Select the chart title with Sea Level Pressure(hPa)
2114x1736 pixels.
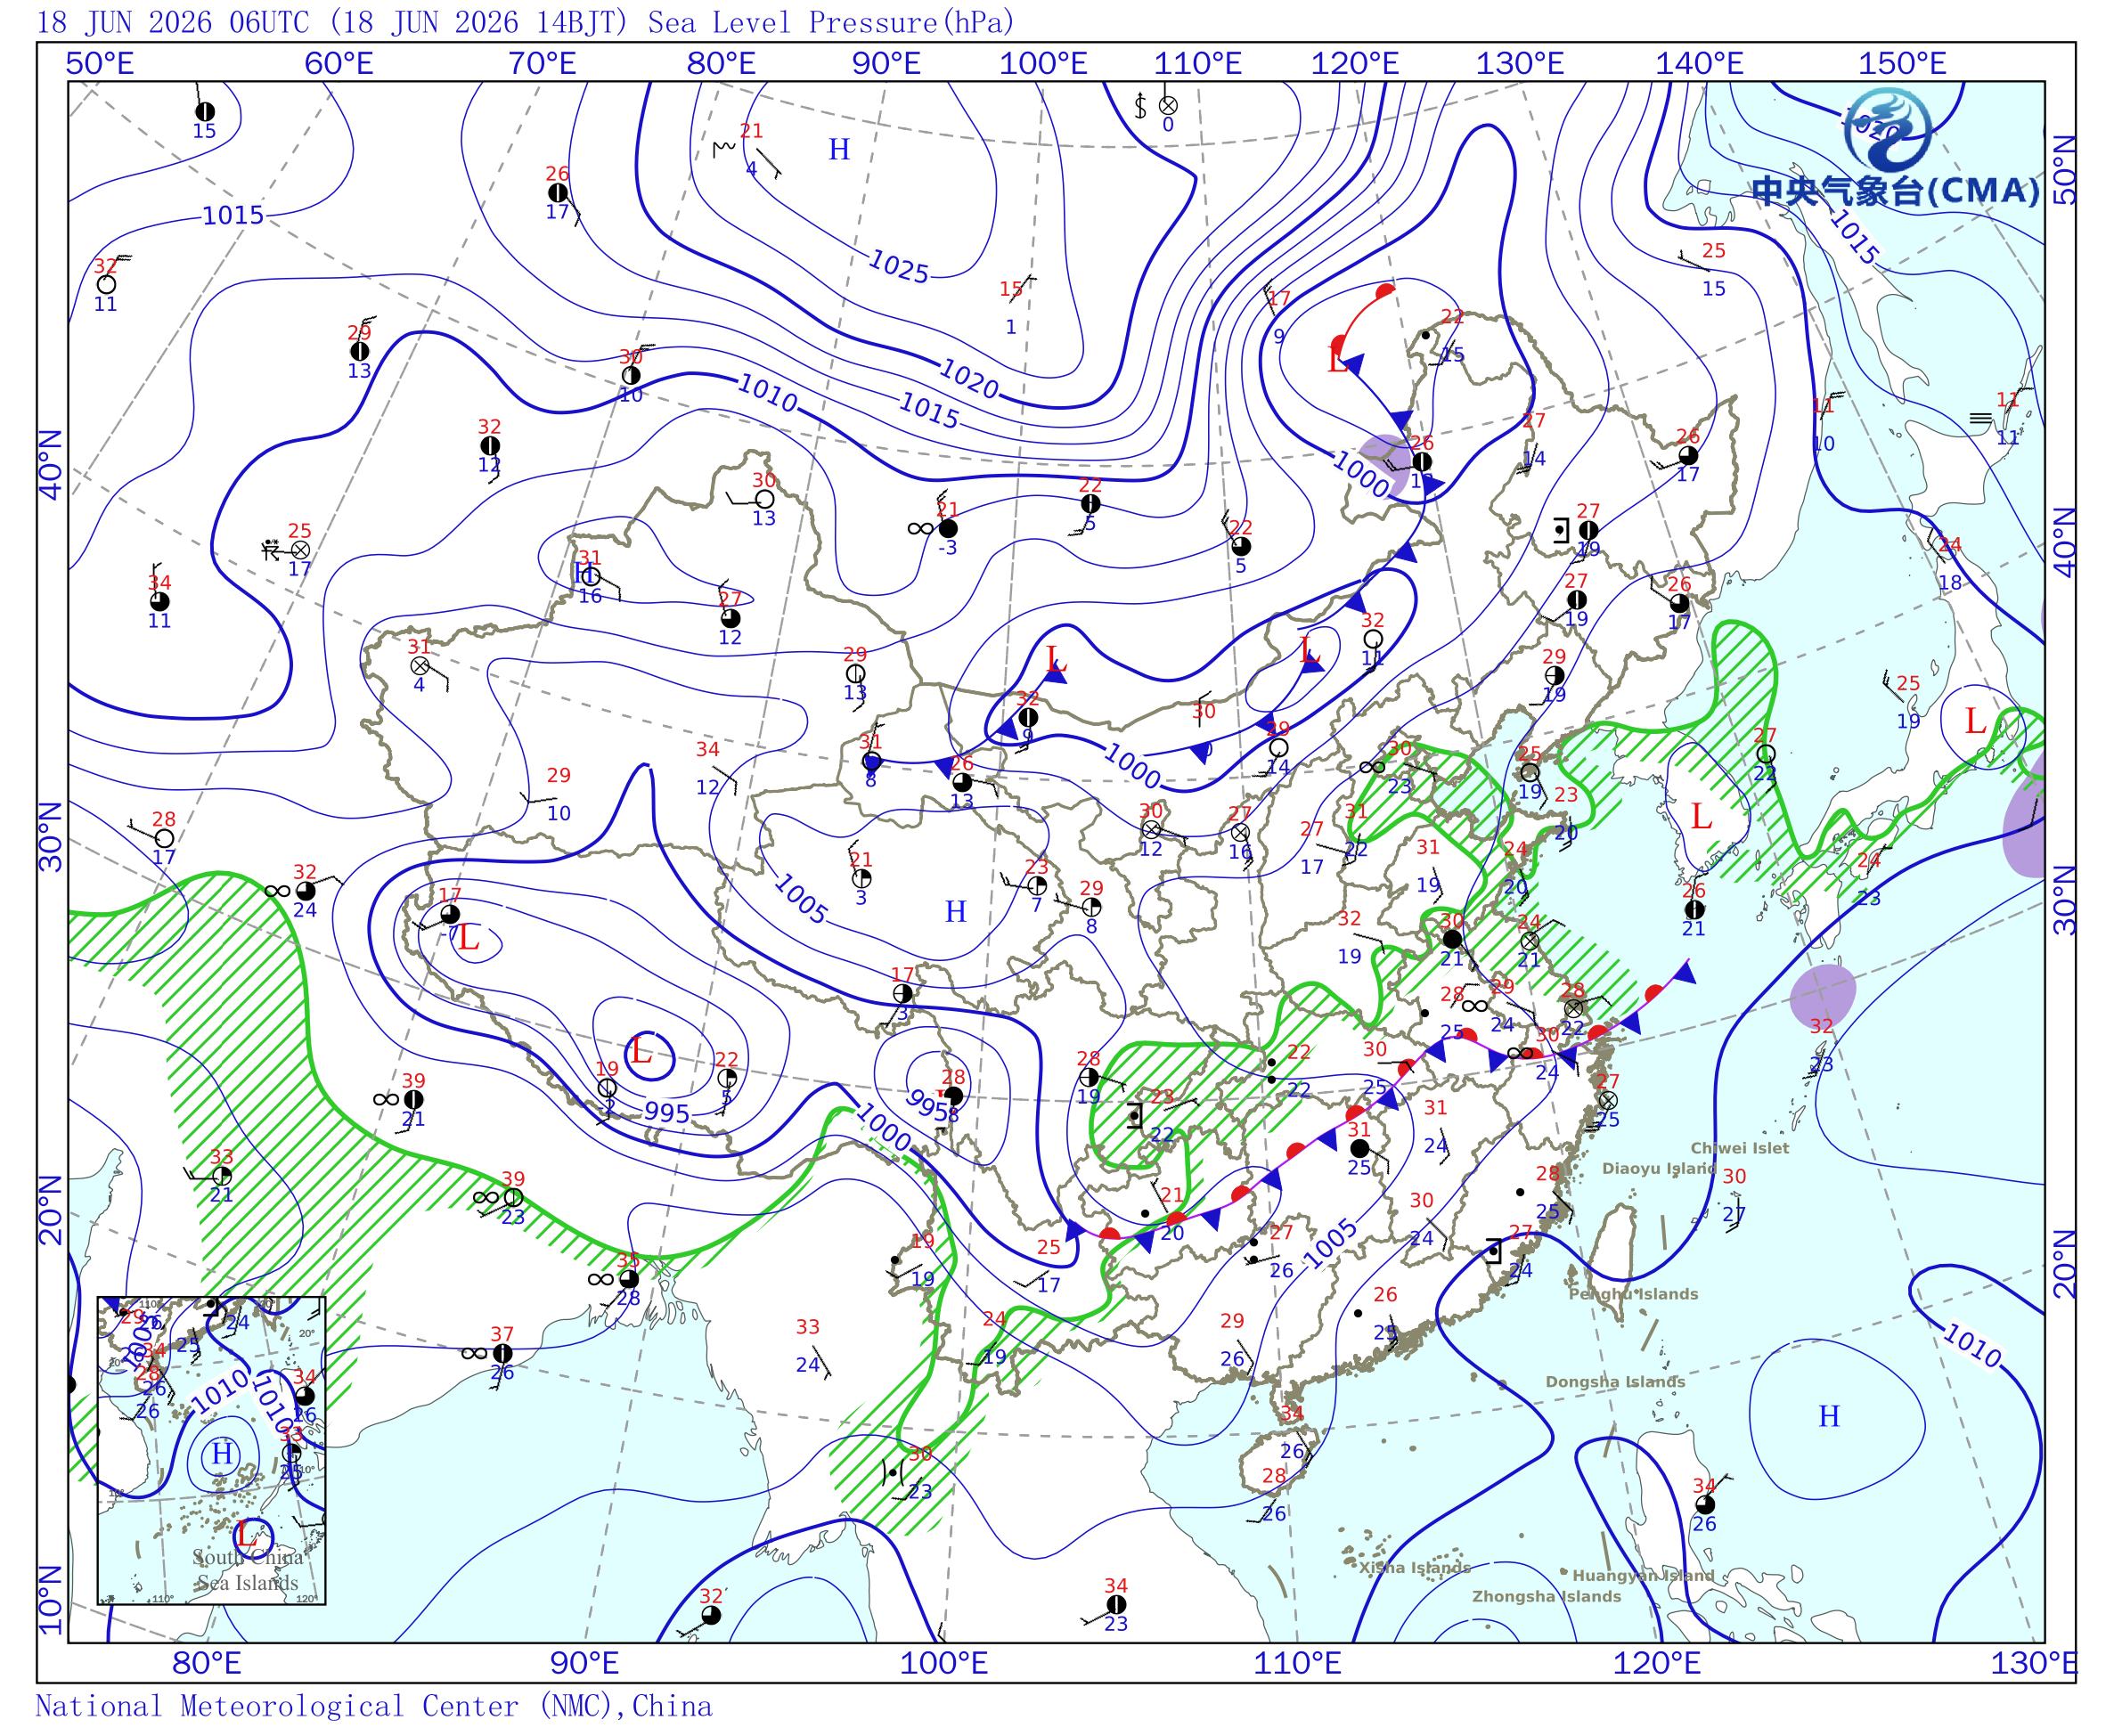[526, 21]
